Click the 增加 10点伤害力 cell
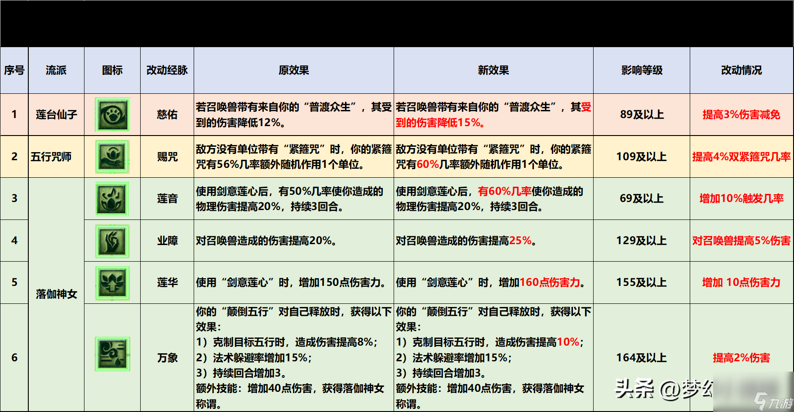Screen dimensions: 794x412 coord(741,282)
